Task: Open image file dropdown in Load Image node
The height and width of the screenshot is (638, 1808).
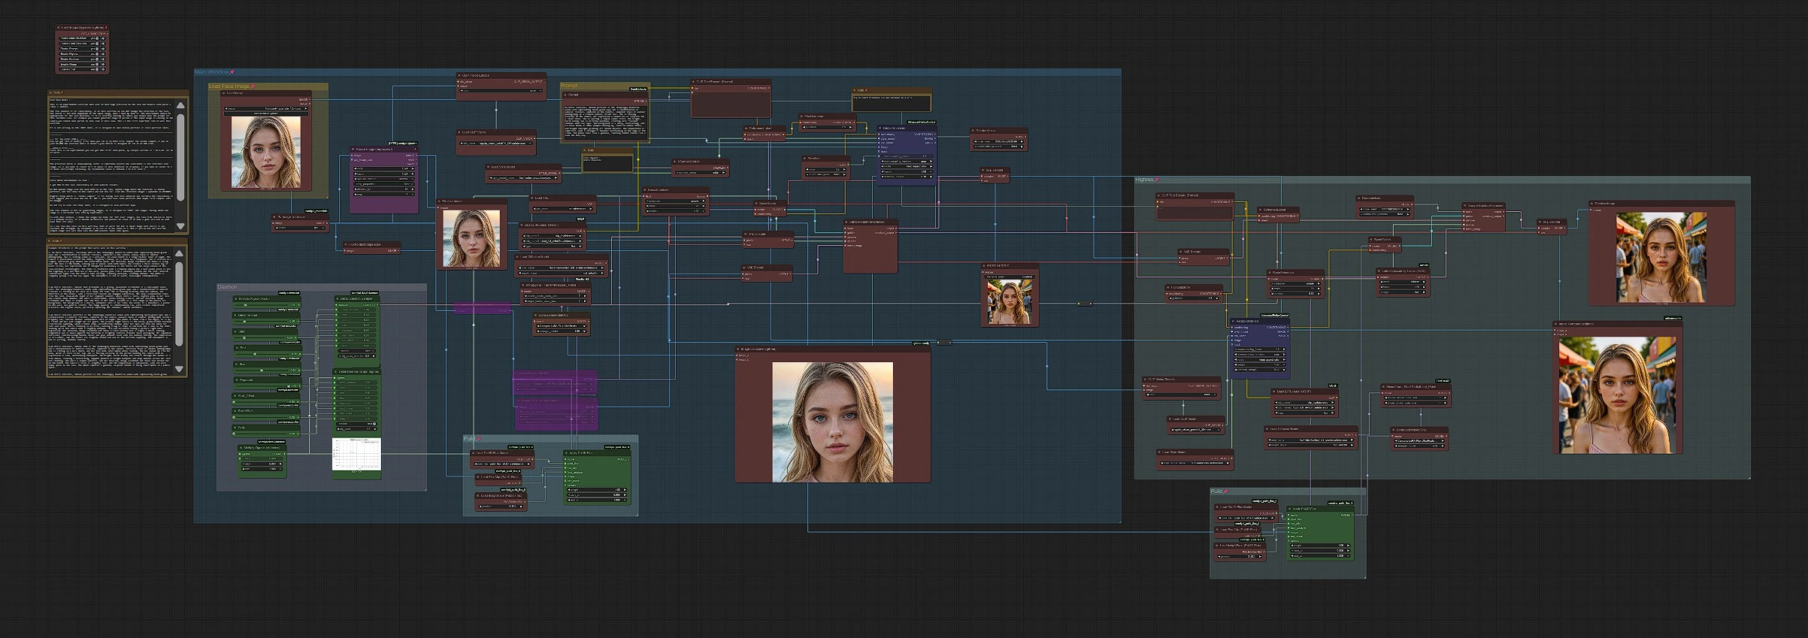Action: (266, 109)
